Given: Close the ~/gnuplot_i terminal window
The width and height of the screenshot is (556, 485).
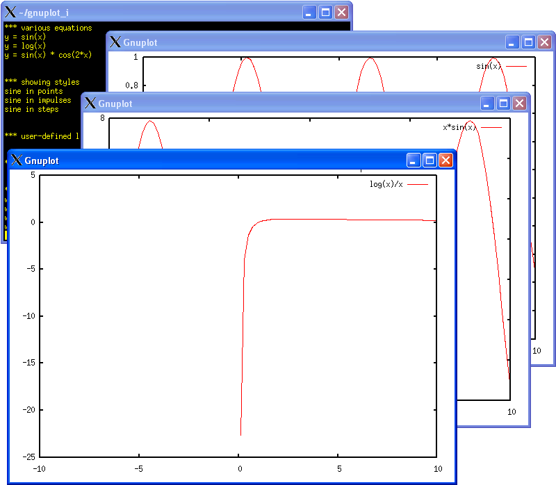Looking at the screenshot, I should click(x=341, y=12).
